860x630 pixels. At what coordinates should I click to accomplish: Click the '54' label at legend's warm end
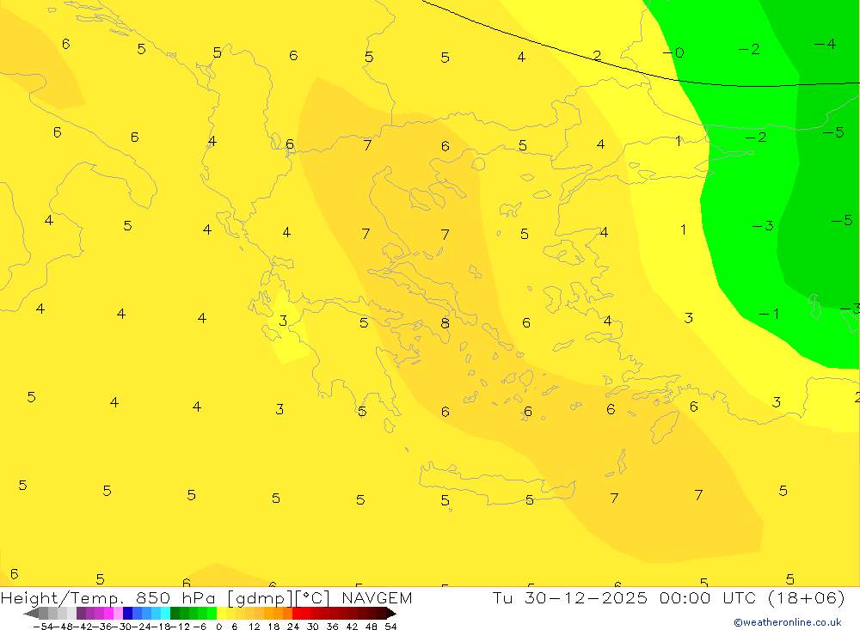[390, 627]
